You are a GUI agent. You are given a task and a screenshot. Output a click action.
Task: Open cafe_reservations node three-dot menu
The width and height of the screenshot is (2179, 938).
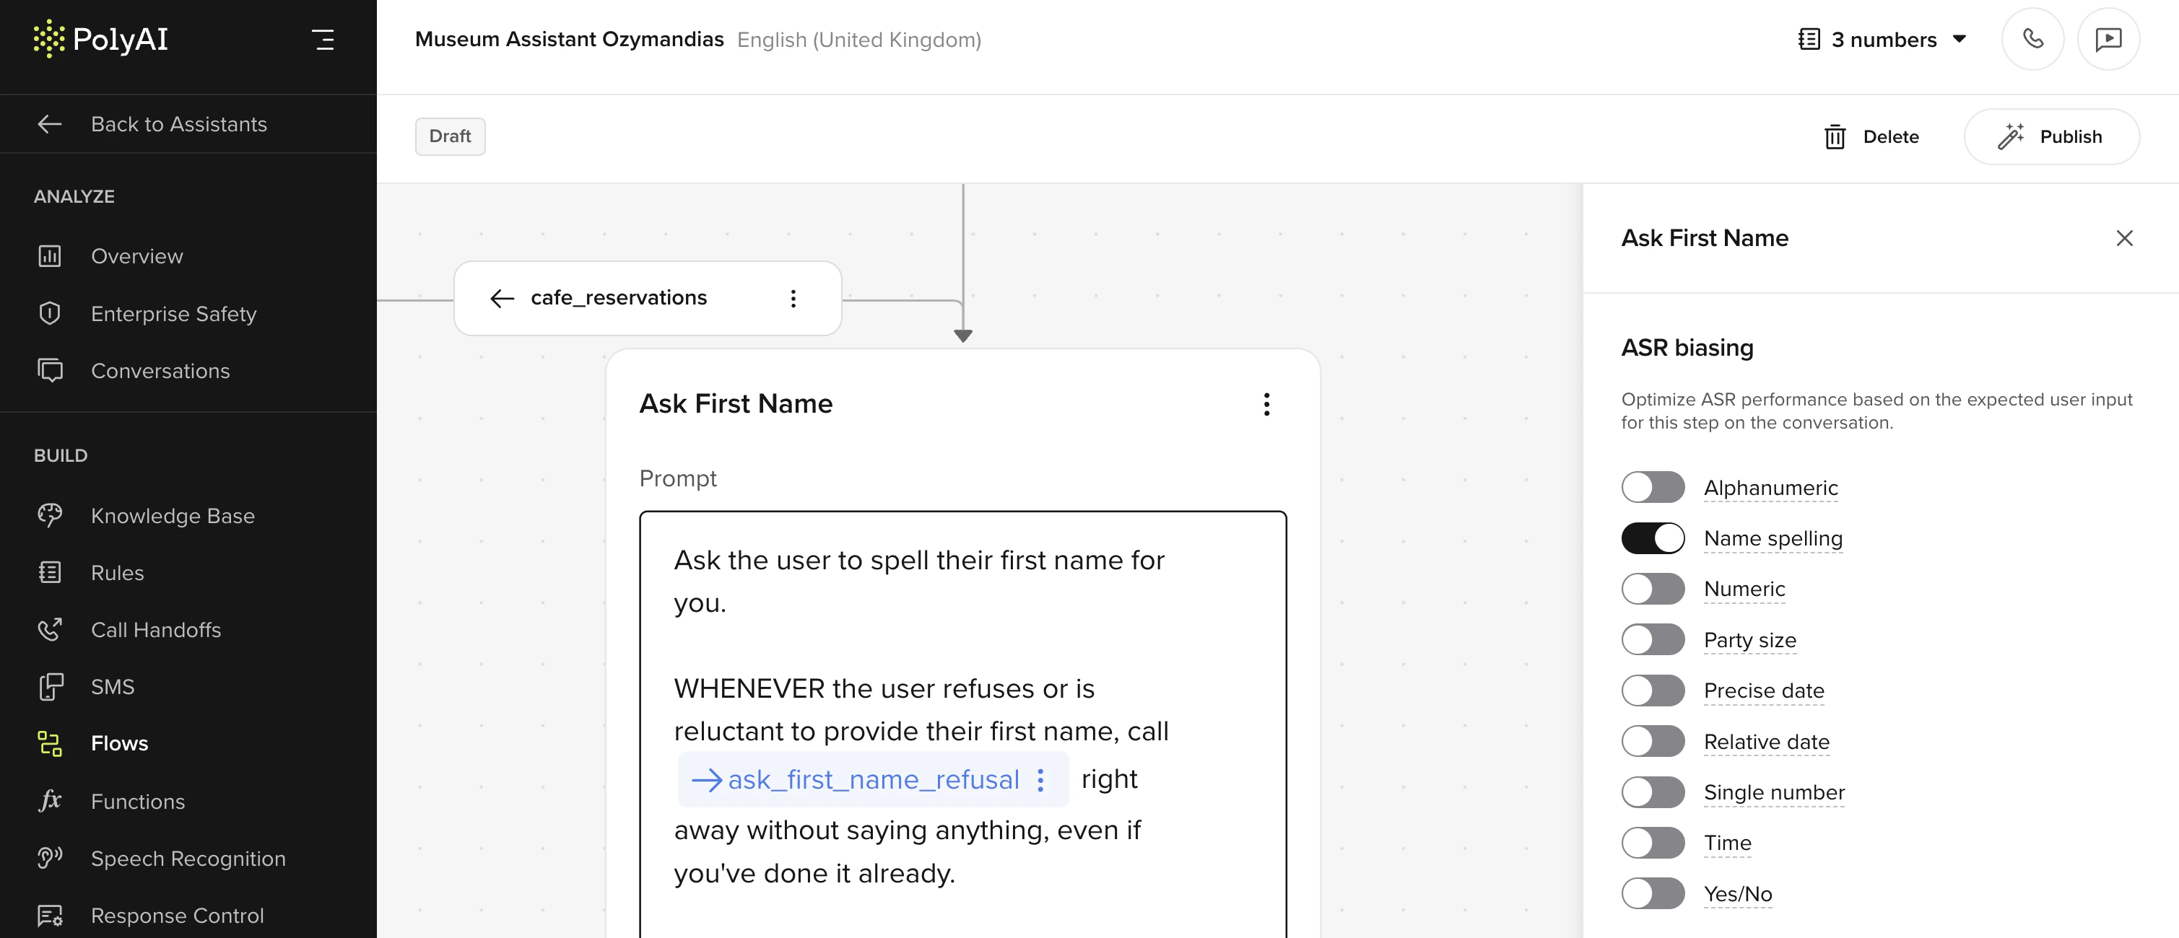point(793,298)
